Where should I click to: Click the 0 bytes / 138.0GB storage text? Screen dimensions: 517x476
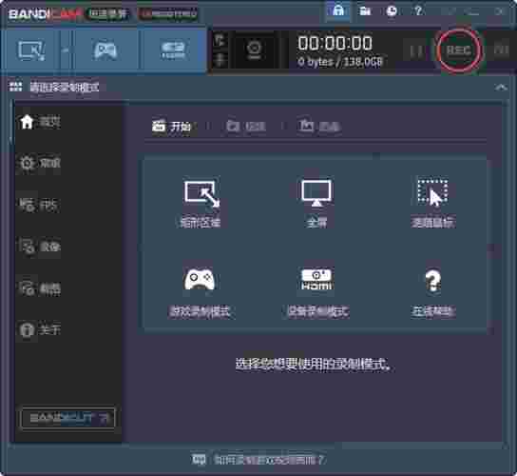pyautogui.click(x=340, y=62)
